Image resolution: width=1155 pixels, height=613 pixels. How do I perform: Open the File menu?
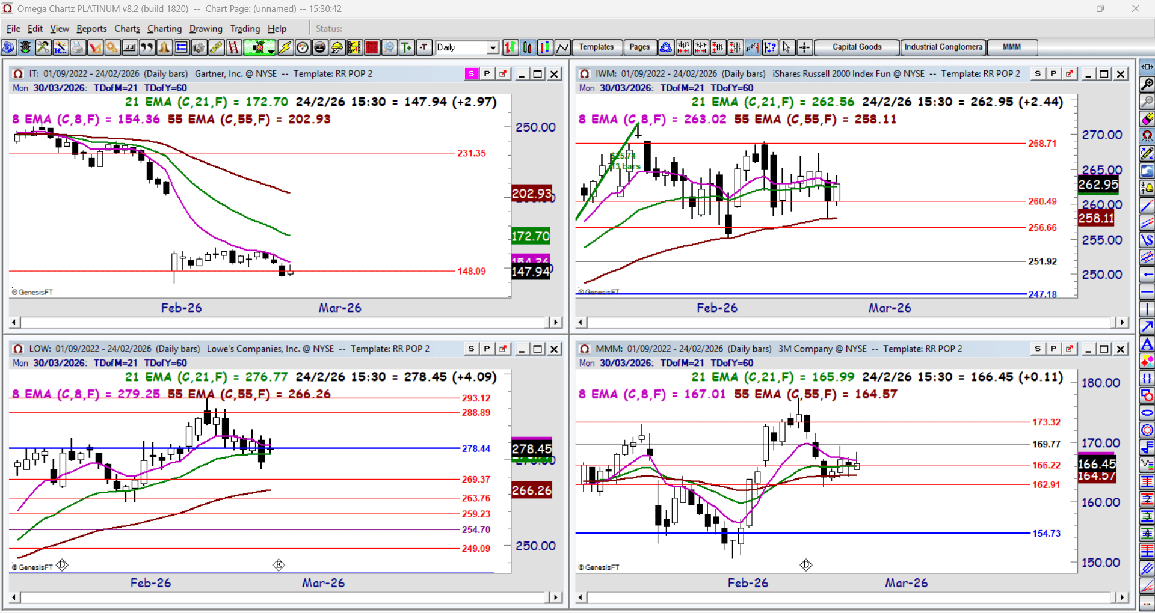pos(13,29)
